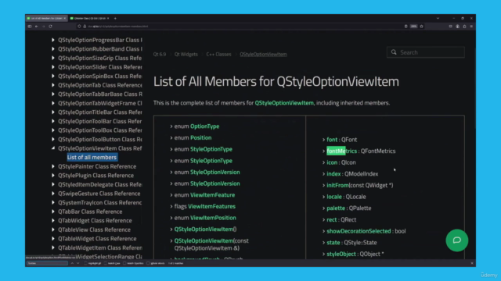Open the Pocket save icon

click(x=451, y=27)
